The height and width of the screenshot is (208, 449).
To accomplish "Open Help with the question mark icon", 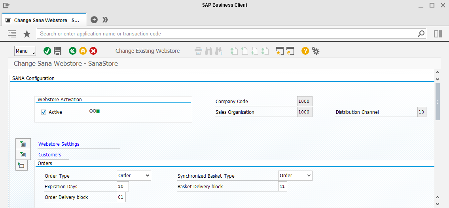I will tap(305, 51).
